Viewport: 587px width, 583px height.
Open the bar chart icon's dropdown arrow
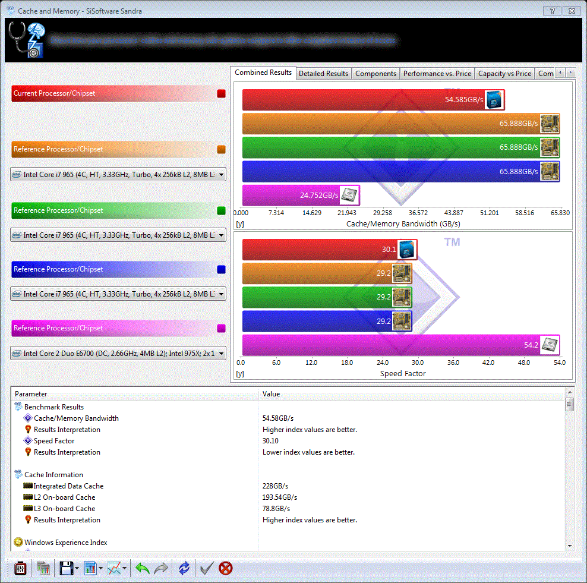[100, 568]
